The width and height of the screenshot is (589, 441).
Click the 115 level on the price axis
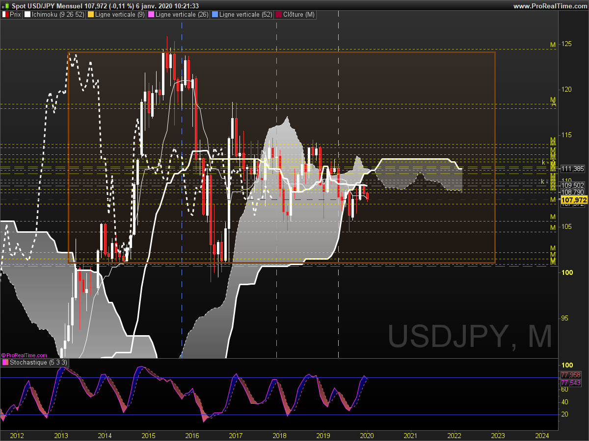566,135
